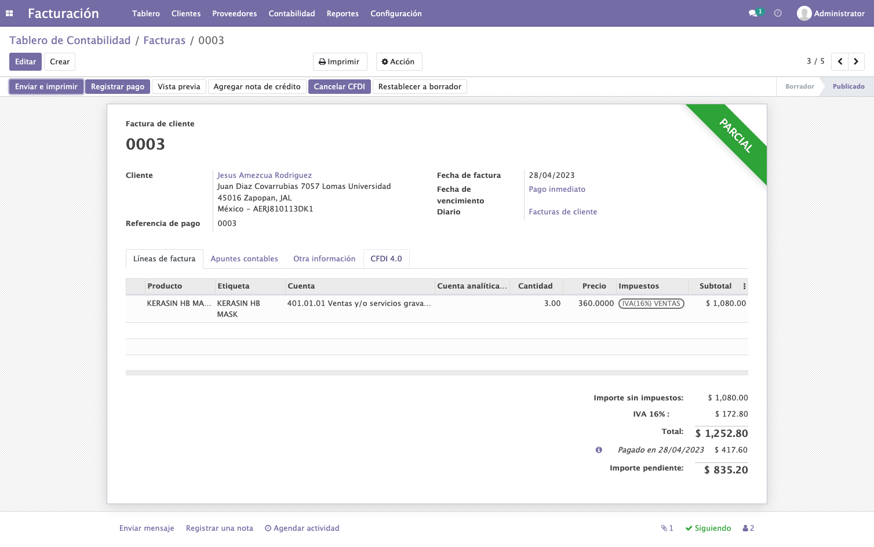Viewport: 874px width, 547px height.
Task: Open the activities clock icon
Action: click(778, 13)
